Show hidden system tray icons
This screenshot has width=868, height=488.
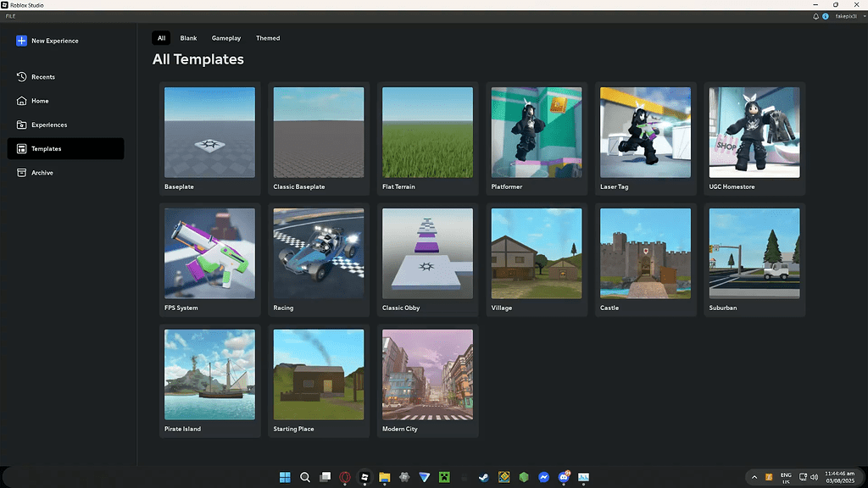click(x=754, y=477)
